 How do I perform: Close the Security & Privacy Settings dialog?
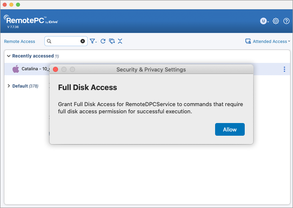pos(55,69)
